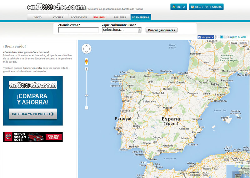Click the Facebook like count bubble
The width and height of the screenshot is (250, 178).
coord(217,37)
